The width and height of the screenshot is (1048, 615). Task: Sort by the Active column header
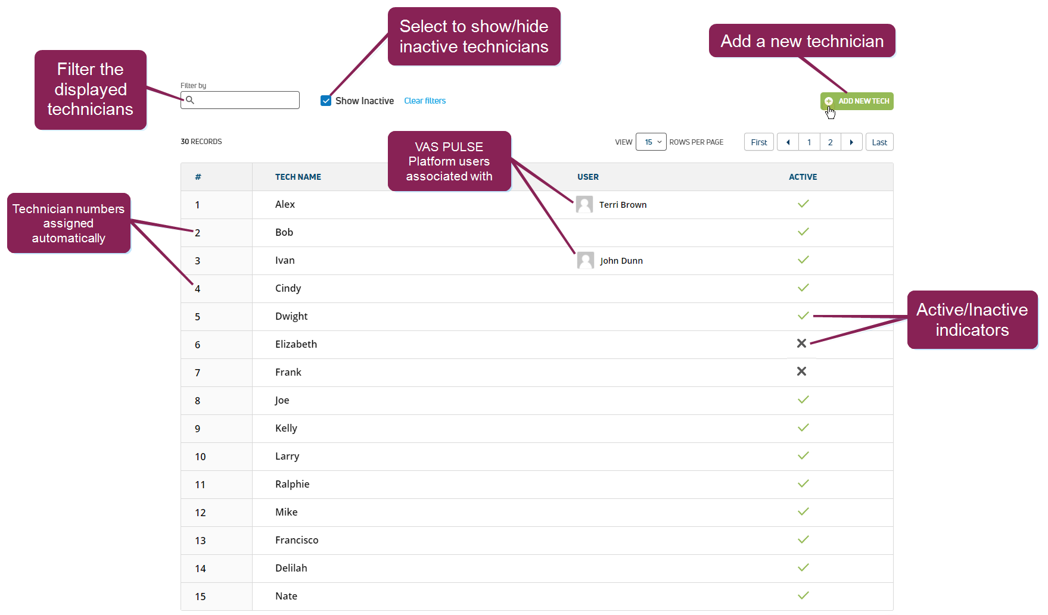coord(803,177)
